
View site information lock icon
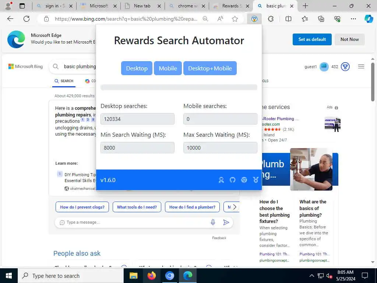click(x=46, y=19)
